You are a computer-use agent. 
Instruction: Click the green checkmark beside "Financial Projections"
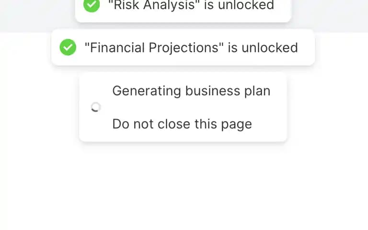coord(68,47)
